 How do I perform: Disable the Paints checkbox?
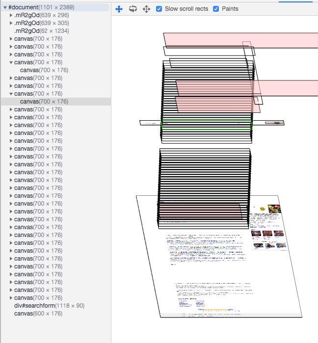(216, 9)
